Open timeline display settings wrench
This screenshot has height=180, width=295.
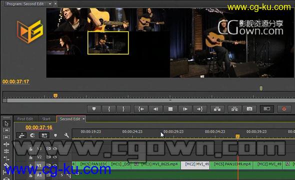(x=66, y=135)
